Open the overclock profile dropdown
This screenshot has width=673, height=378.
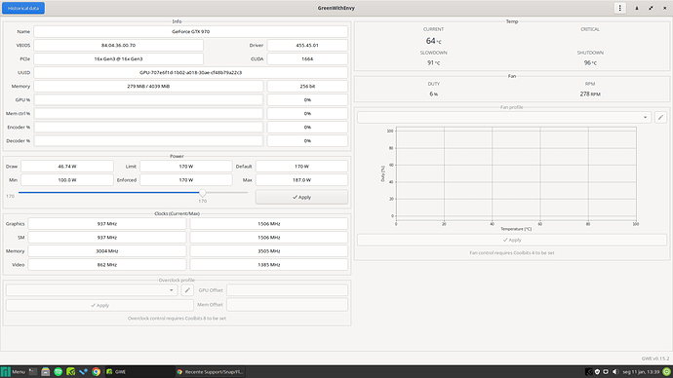[92, 290]
